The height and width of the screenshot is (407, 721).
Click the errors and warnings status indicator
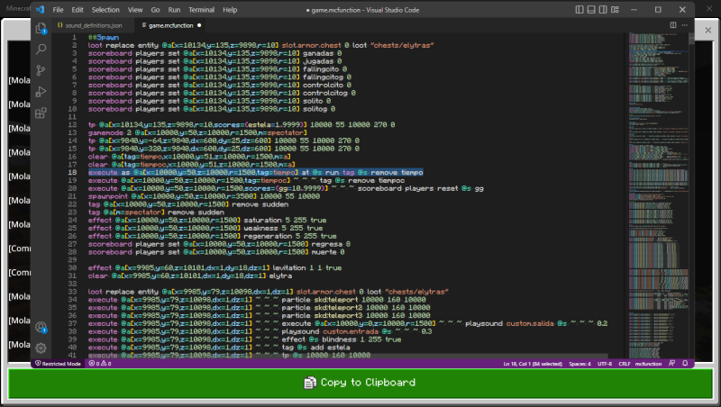coord(101,363)
